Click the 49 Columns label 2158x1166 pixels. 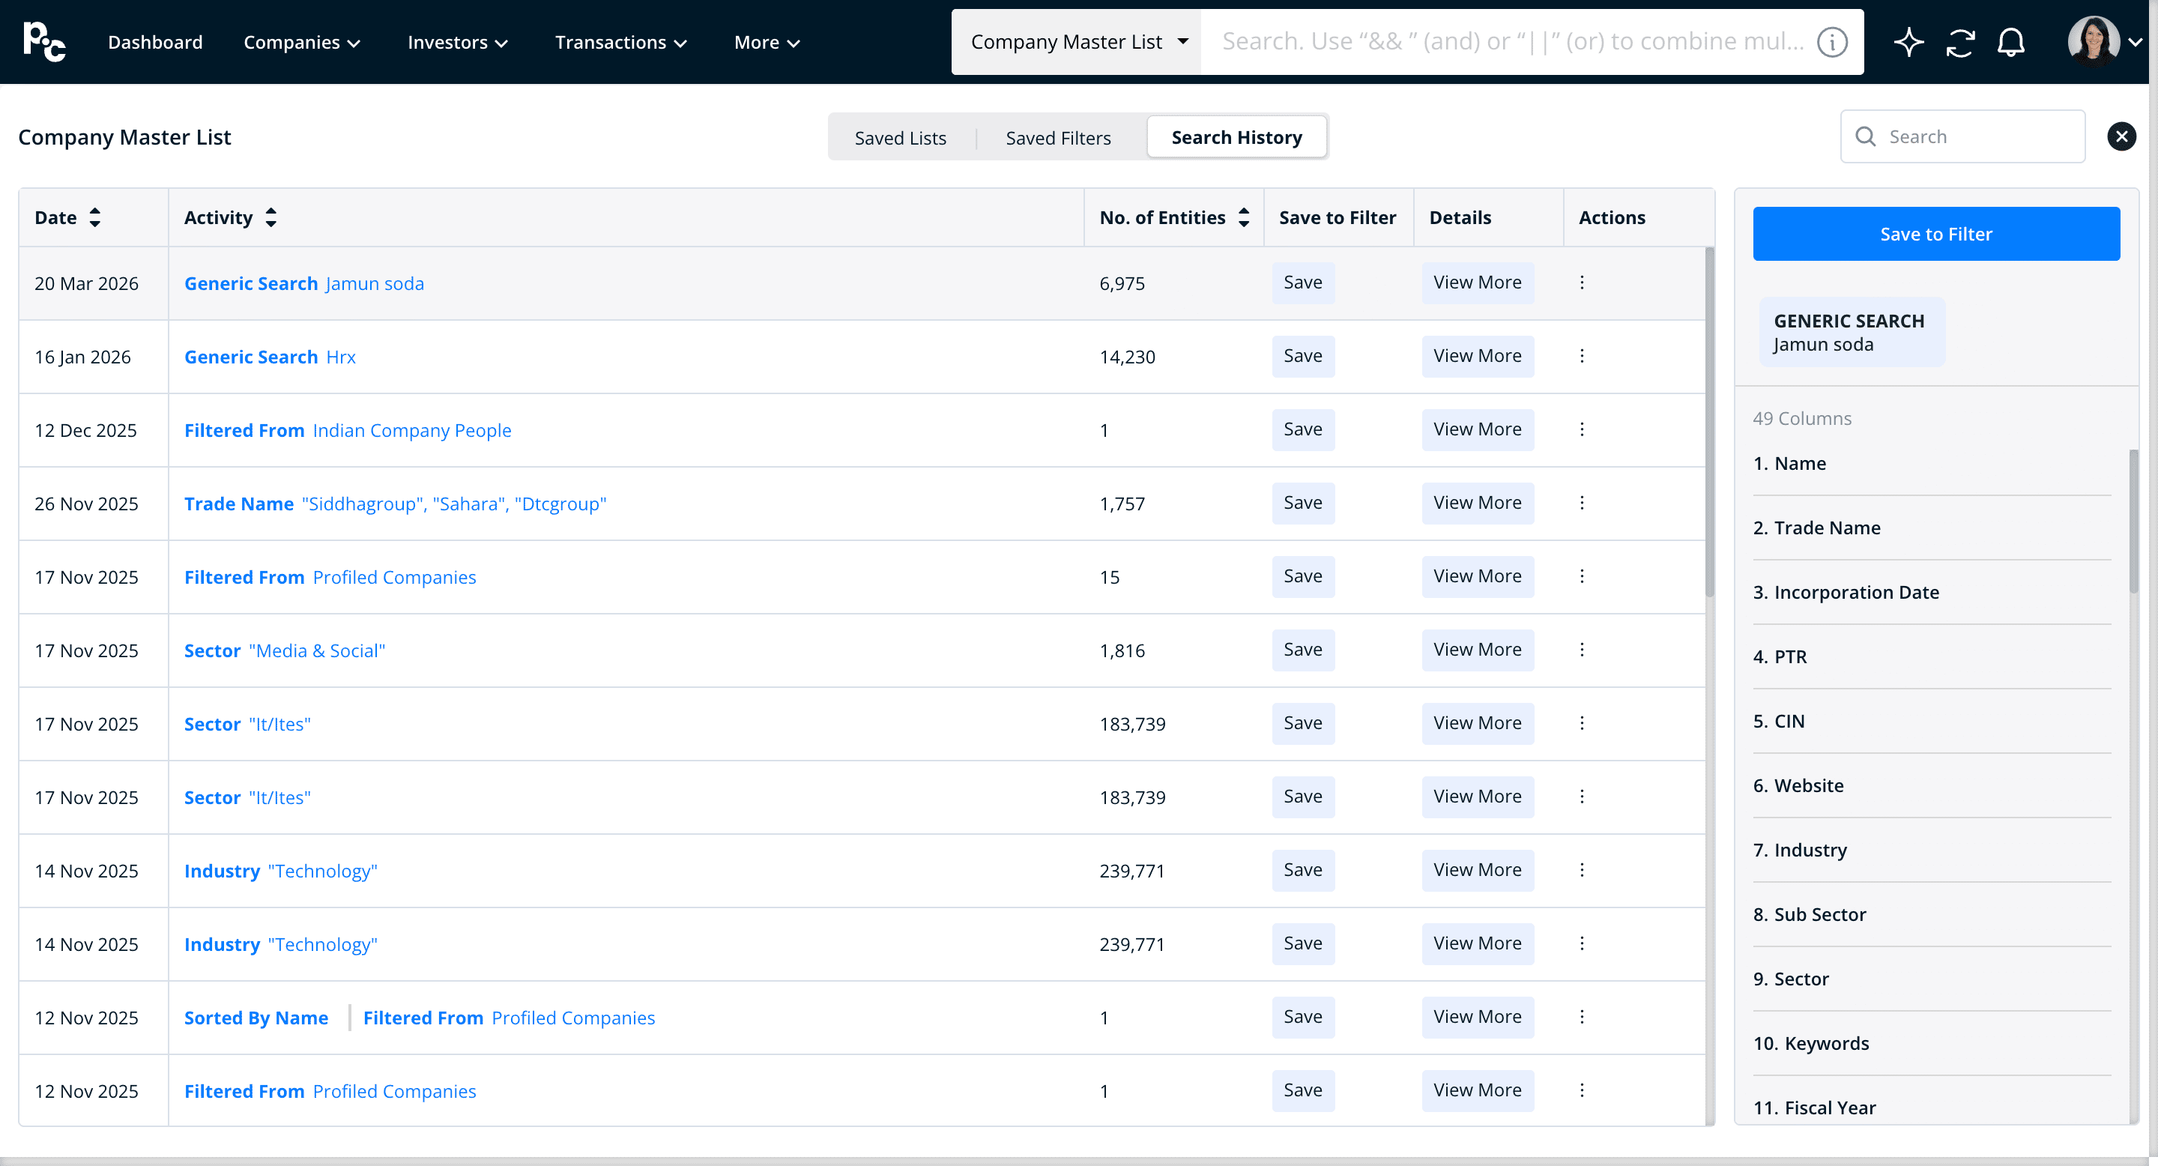coord(1802,419)
